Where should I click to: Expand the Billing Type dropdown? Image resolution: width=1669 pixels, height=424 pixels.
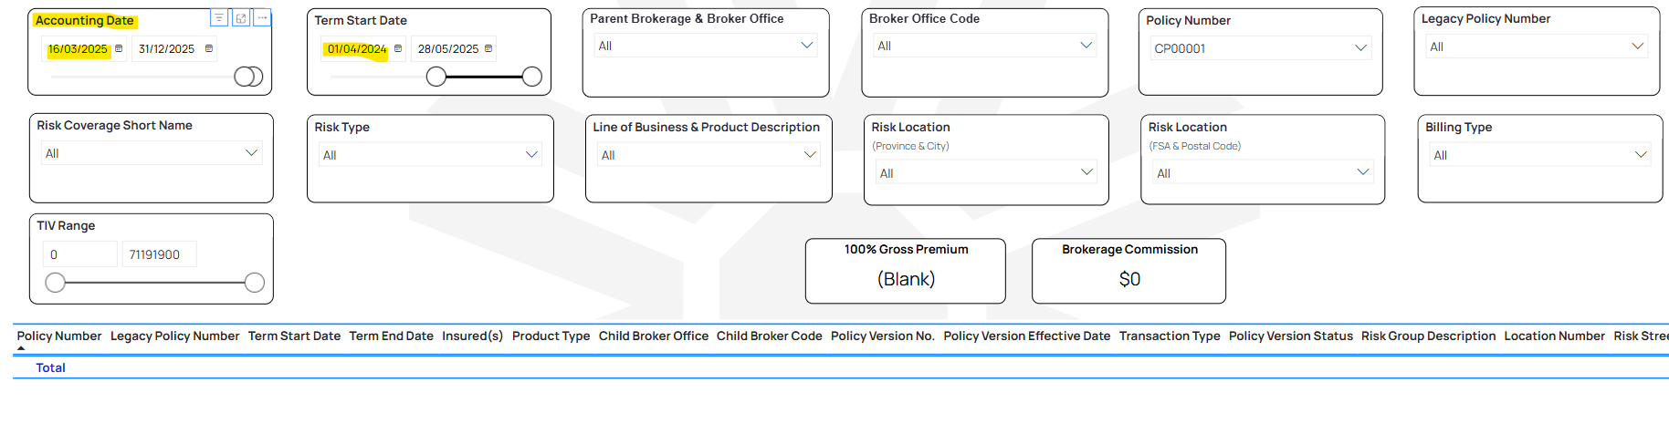(1641, 155)
